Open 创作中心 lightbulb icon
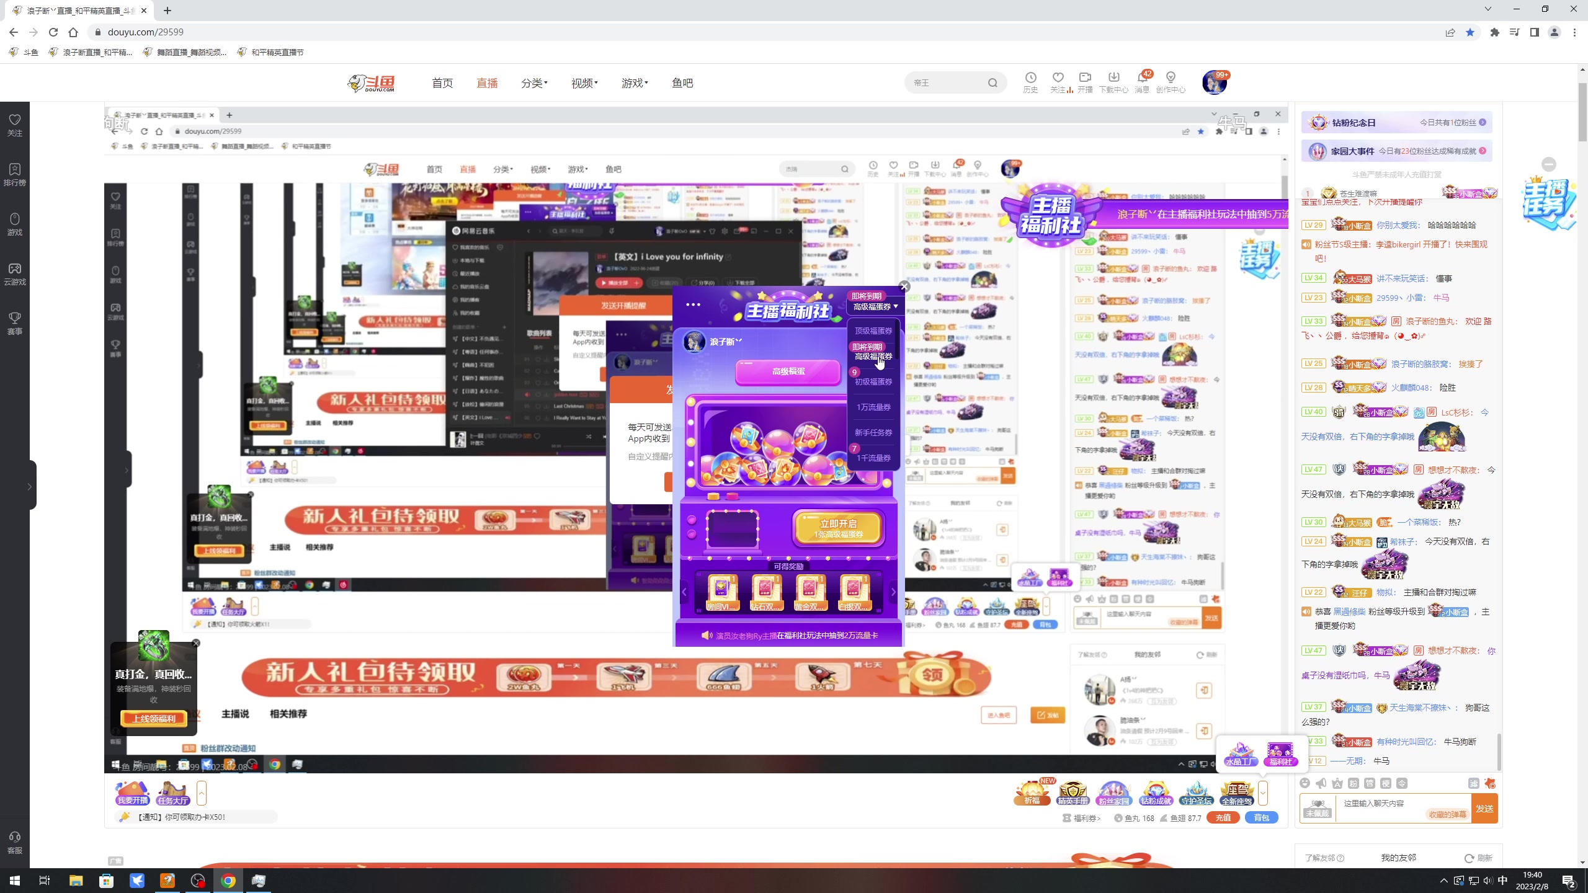 [x=1171, y=81]
